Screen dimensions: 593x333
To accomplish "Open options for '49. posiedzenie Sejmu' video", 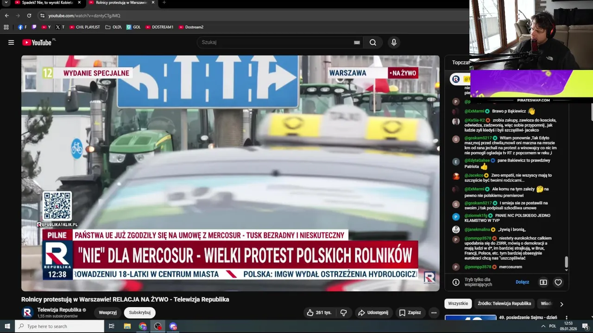I will [566, 318].
